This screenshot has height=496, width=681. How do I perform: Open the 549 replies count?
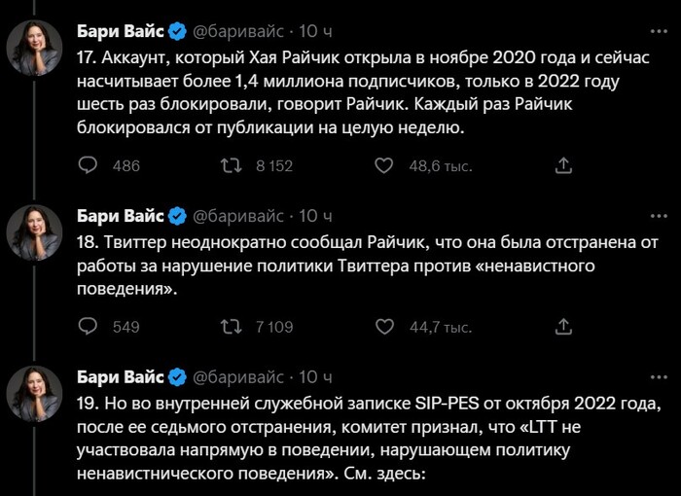click(x=126, y=327)
